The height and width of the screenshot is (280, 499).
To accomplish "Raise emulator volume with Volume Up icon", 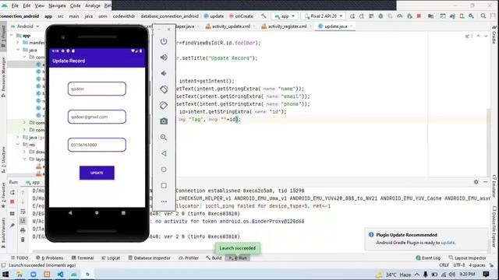I will [x=164, y=58].
